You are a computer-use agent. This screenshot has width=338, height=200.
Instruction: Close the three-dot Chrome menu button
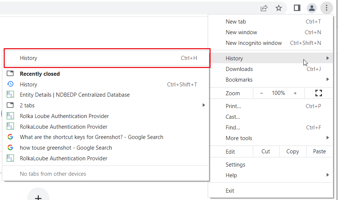(x=326, y=8)
